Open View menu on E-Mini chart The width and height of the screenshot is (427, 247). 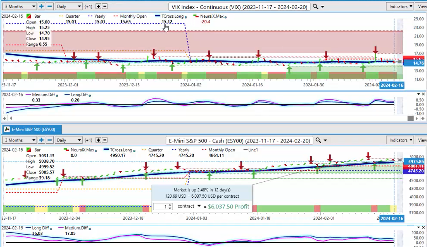[x=422, y=140]
